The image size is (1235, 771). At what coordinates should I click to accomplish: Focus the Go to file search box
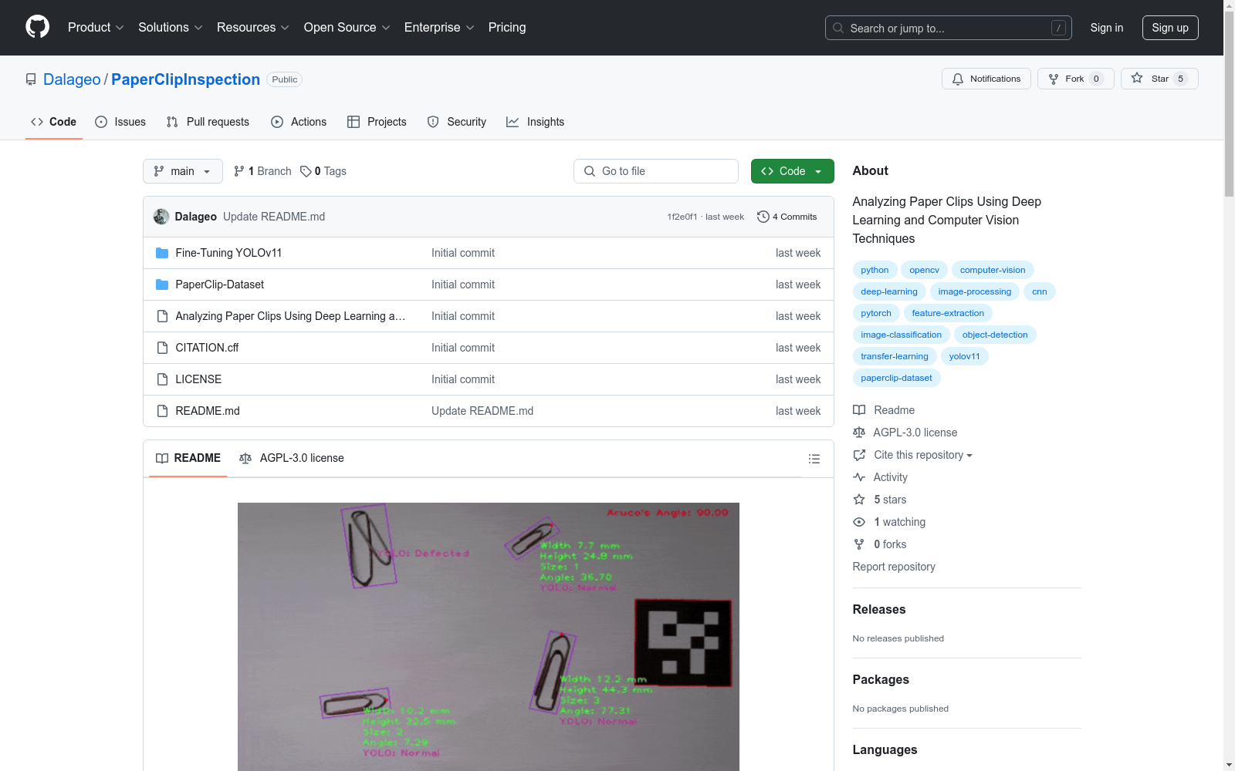tap(656, 171)
